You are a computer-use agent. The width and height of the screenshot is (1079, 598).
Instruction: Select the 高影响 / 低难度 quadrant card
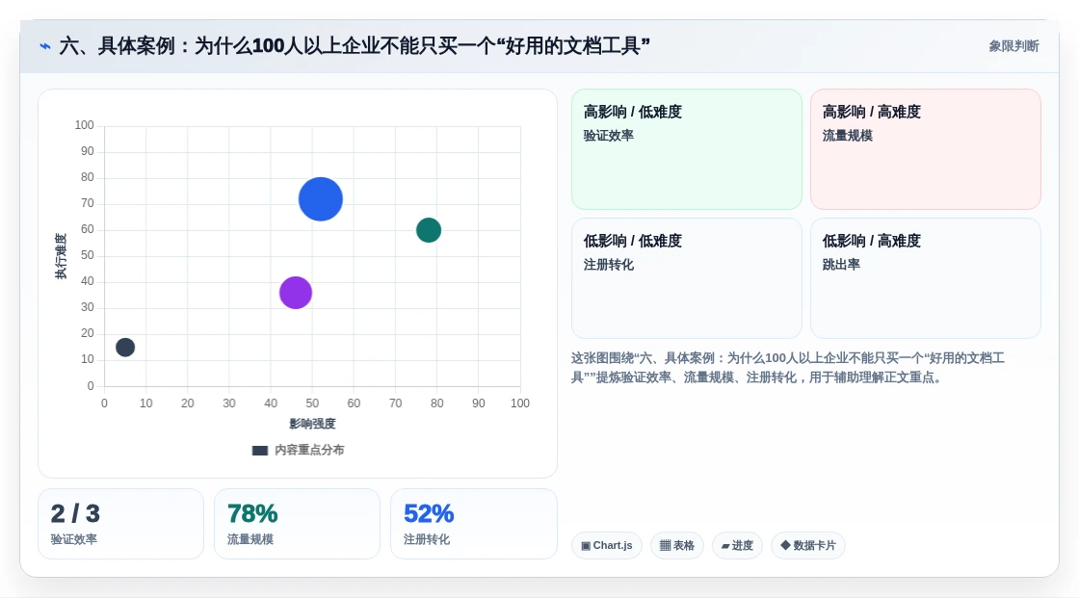(687, 149)
